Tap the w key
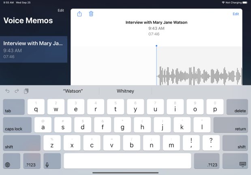The image size is (251, 175). click(x=56, y=107)
